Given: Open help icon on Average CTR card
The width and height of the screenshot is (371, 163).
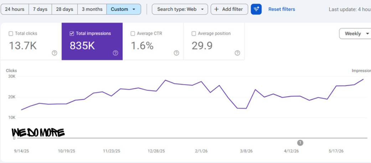Looking at the screenshot, I should 176,53.
